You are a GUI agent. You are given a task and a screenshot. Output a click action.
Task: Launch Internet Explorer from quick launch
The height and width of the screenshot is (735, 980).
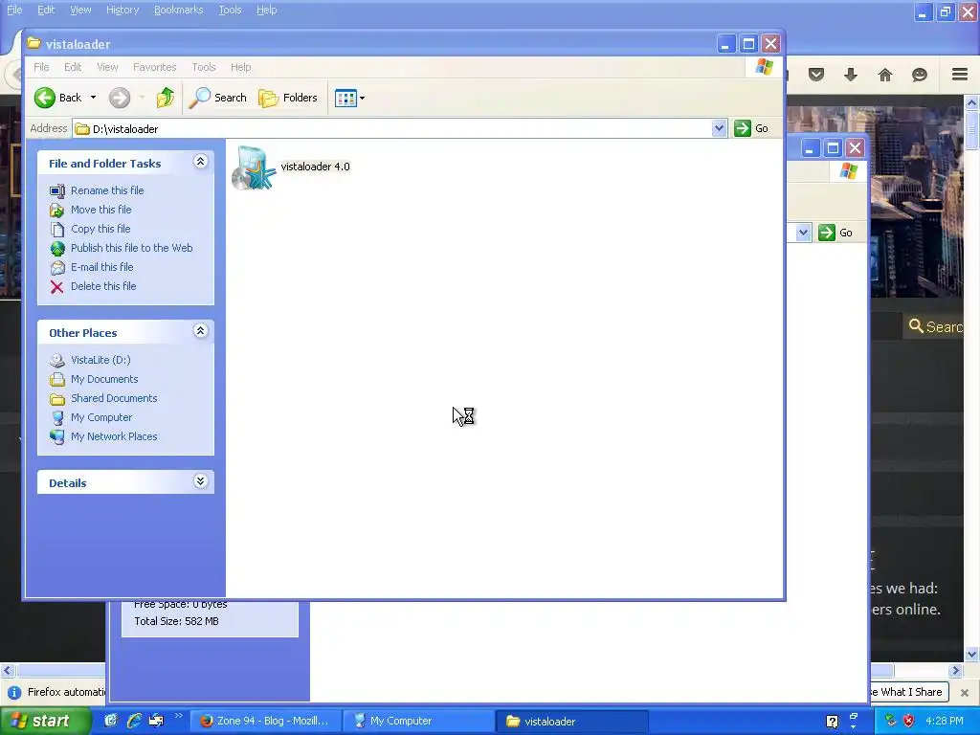(134, 721)
